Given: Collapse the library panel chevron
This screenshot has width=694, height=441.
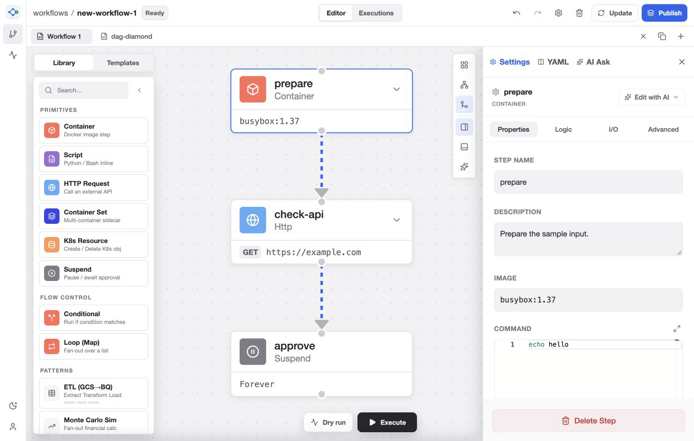Looking at the screenshot, I should pos(139,90).
